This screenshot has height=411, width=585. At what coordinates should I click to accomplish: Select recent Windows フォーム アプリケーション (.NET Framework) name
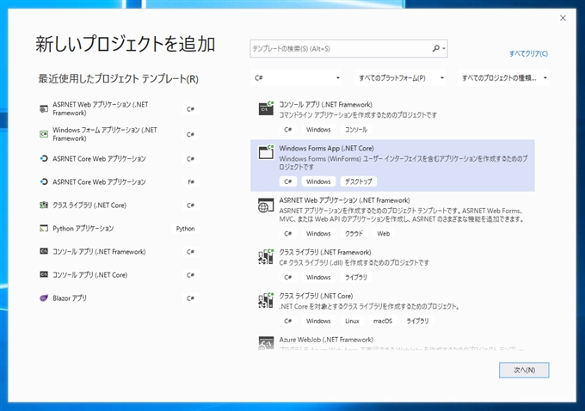(105, 134)
